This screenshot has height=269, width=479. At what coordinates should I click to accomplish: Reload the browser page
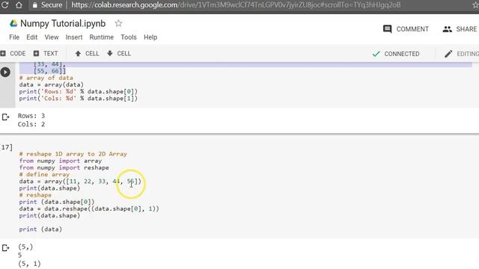[x=5, y=5]
